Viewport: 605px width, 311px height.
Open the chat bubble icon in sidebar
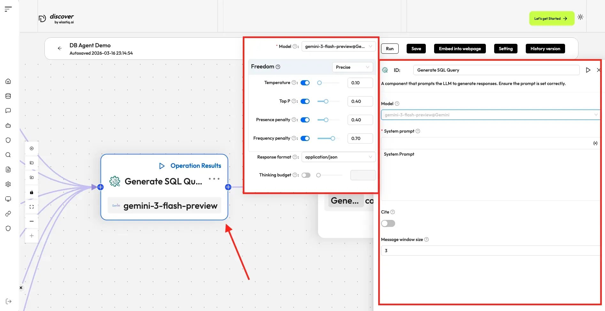[x=8, y=111]
